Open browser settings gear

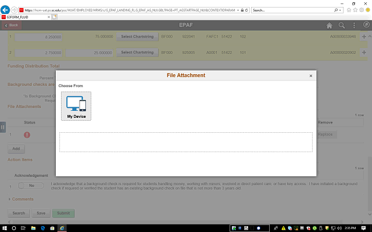click(362, 10)
